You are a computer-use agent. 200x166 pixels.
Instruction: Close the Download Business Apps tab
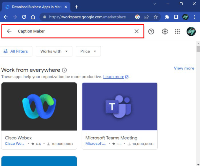[x=66, y=7]
